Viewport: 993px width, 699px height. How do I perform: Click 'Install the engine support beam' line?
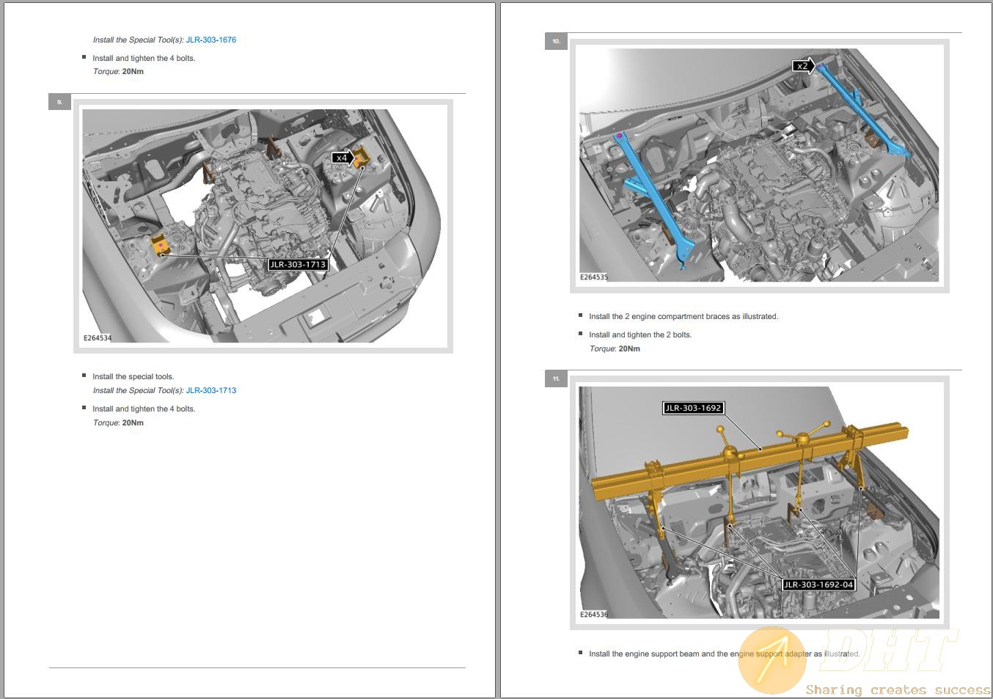[725, 654]
